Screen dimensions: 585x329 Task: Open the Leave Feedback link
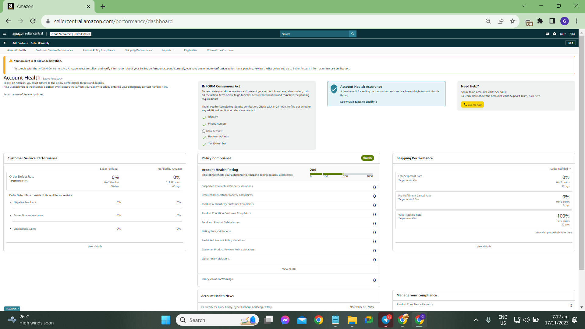pyautogui.click(x=53, y=79)
